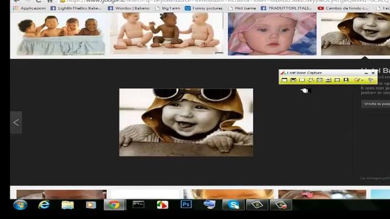
Task: Choose Capture Rectangular Region tool
Action: pyautogui.click(x=302, y=80)
